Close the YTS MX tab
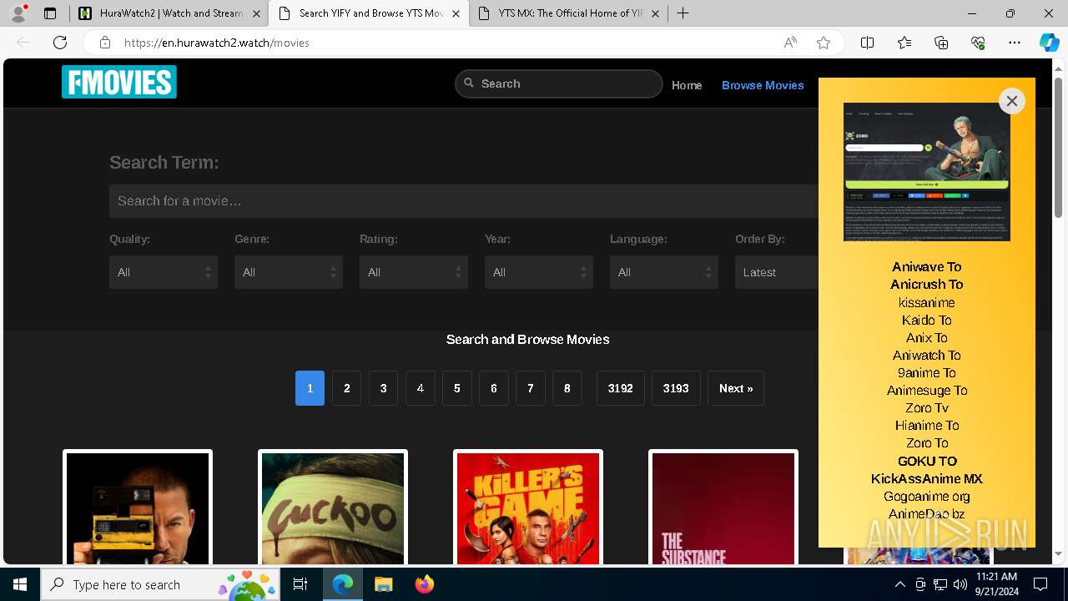 coord(655,13)
